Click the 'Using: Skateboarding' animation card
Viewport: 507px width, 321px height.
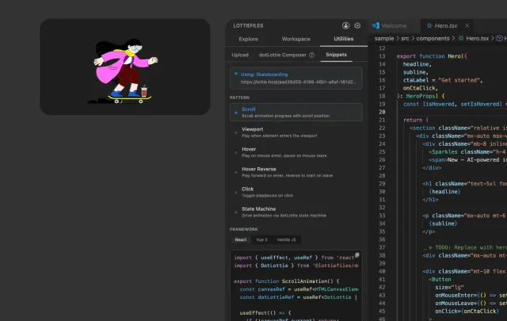coord(295,78)
